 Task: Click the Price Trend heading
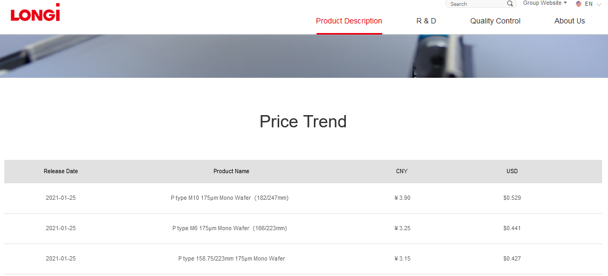click(x=303, y=121)
